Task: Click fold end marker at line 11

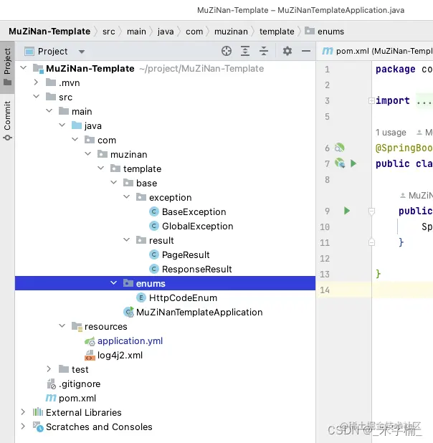Action: coord(371,242)
